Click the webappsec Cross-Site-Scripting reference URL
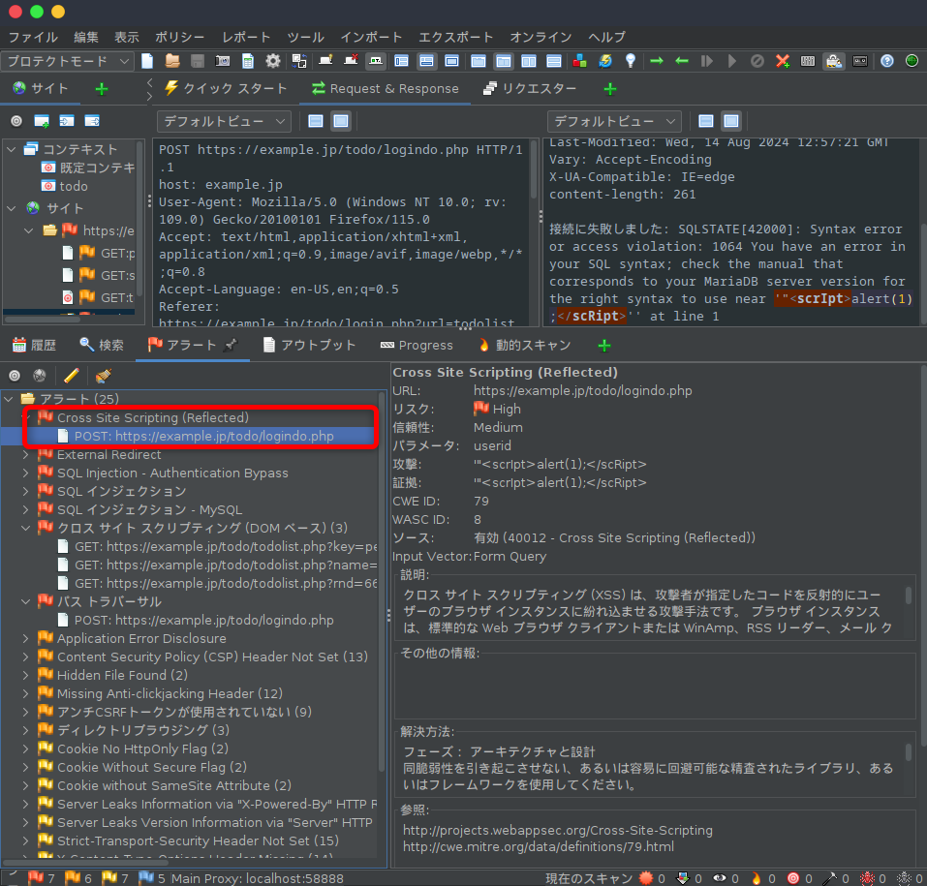The width and height of the screenshot is (927, 886). [x=558, y=830]
